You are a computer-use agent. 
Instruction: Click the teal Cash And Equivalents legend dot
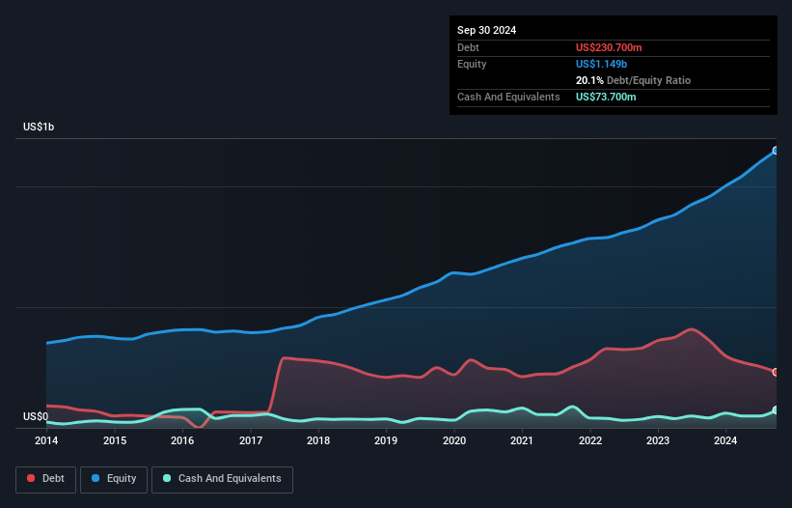[x=167, y=478]
